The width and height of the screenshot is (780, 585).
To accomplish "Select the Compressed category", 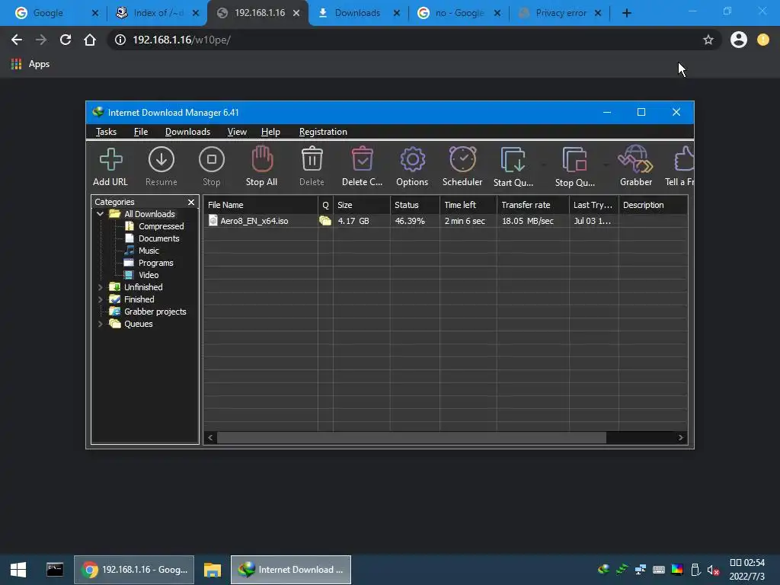I will tap(161, 226).
